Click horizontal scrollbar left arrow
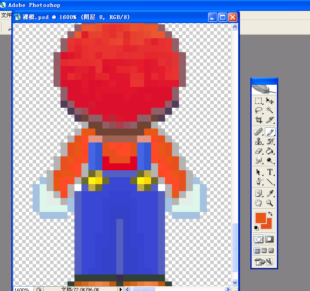Screen dimensions: 310x291 [127, 289]
